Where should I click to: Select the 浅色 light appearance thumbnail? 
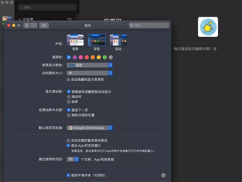[75, 40]
